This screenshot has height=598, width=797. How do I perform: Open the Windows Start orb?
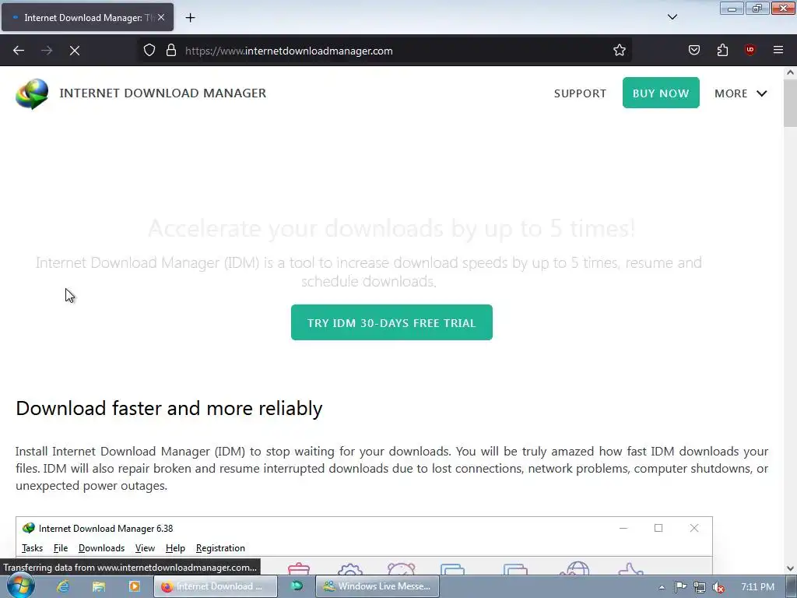(x=21, y=586)
